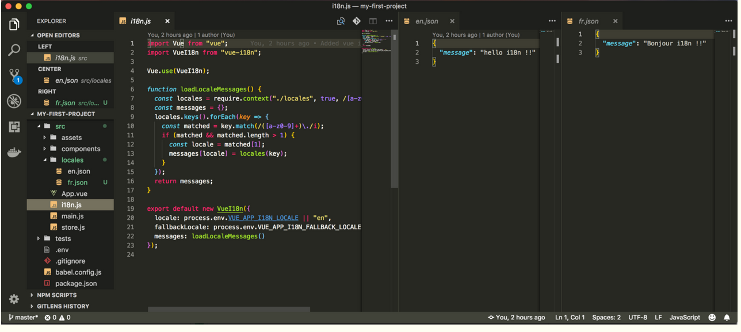741x332 pixels.
Task: Open more actions for the fr.json editor group
Action: tap(728, 21)
